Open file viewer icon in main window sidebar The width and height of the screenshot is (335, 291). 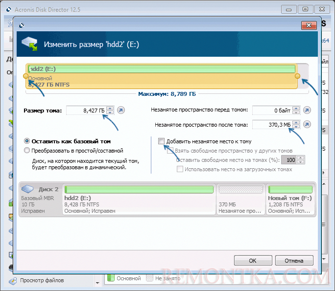click(x=13, y=281)
